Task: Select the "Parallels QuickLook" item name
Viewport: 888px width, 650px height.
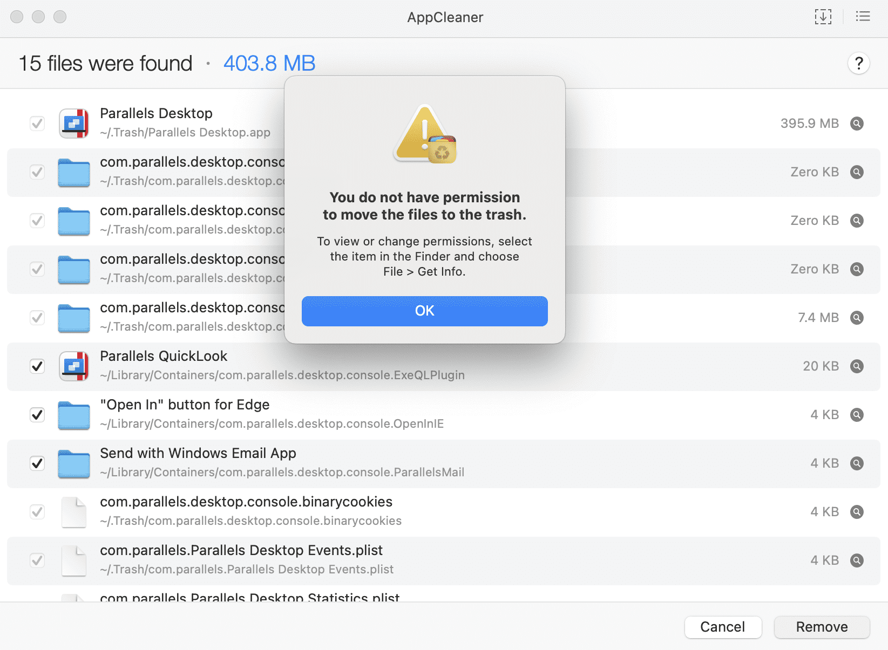Action: [164, 356]
